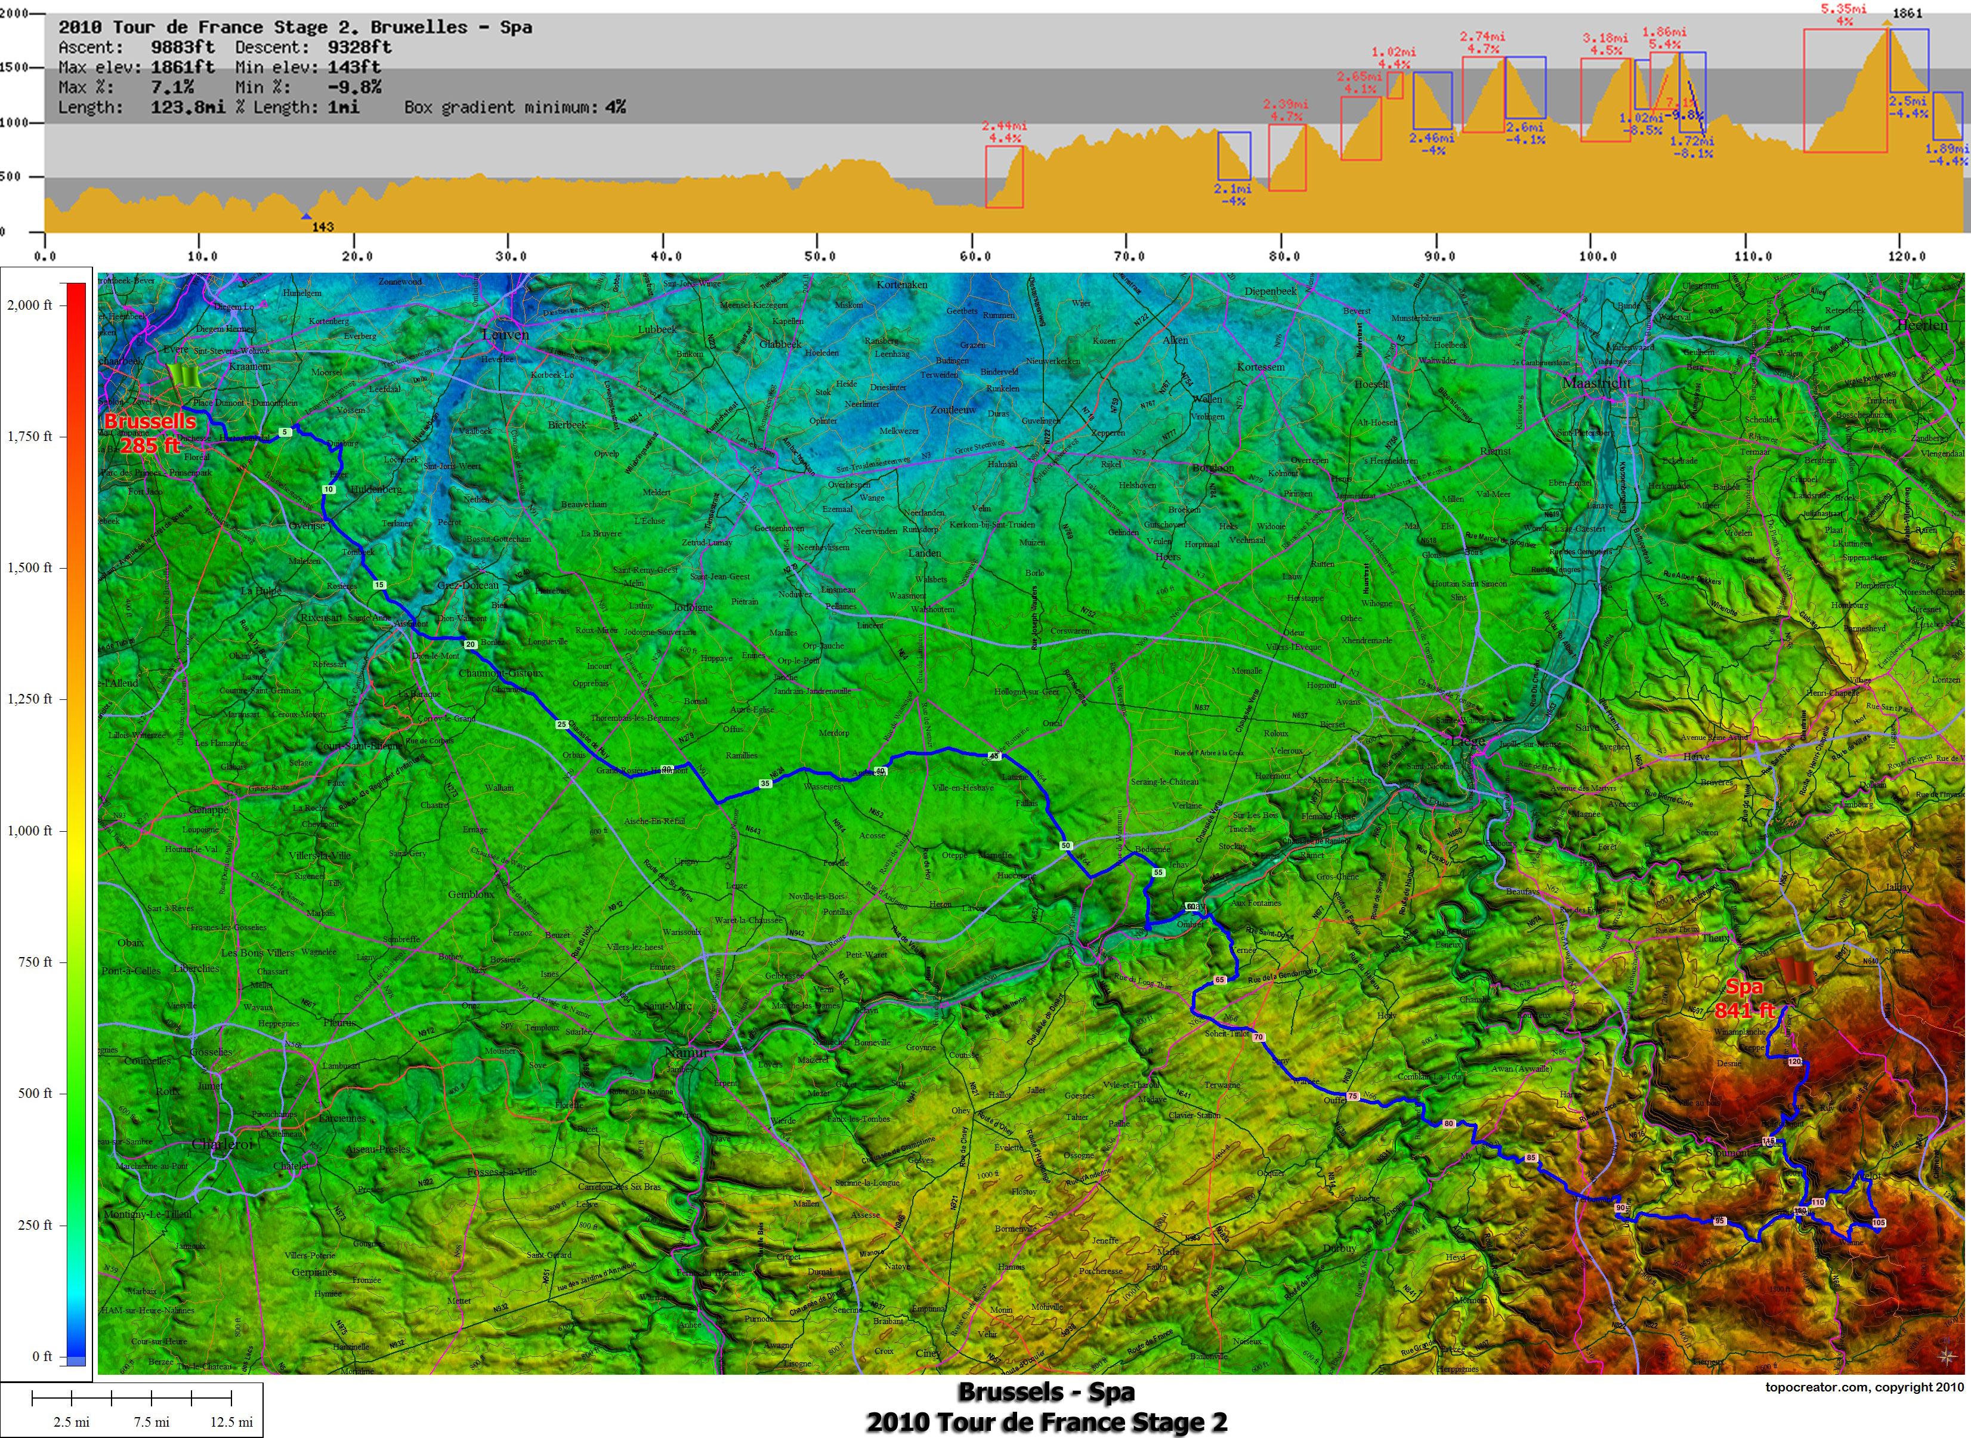The height and width of the screenshot is (1438, 1971).
Task: Click the Jodoigne town label
Action: (693, 607)
